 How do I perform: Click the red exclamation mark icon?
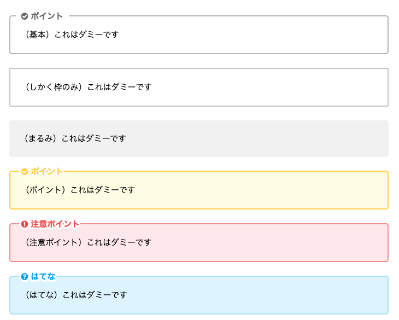(x=25, y=224)
